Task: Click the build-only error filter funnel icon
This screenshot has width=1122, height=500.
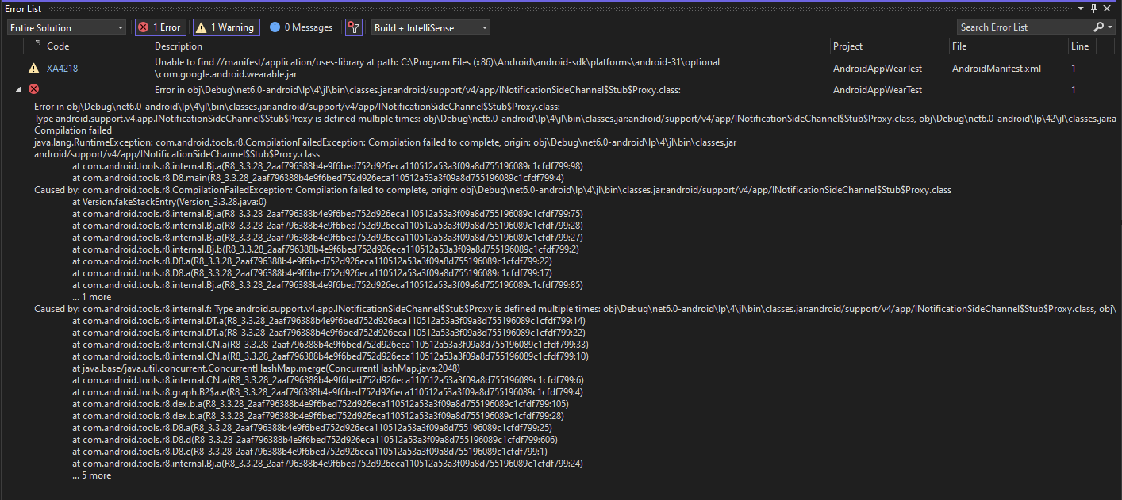Action: click(x=354, y=28)
